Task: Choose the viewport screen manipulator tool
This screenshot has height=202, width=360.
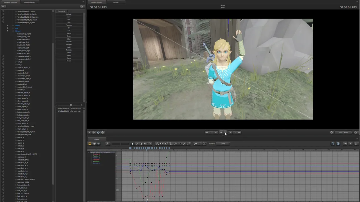Action: pos(103,132)
